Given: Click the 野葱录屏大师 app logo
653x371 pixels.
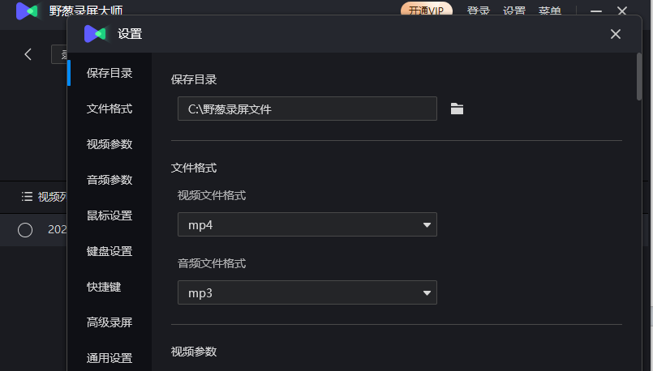Looking at the screenshot, I should click(27, 11).
